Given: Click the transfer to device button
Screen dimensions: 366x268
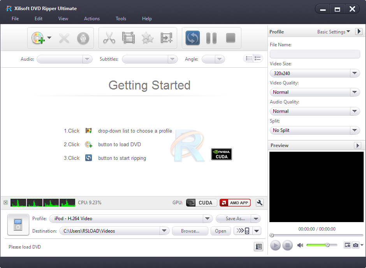Looking at the screenshot, I should tap(243, 231).
